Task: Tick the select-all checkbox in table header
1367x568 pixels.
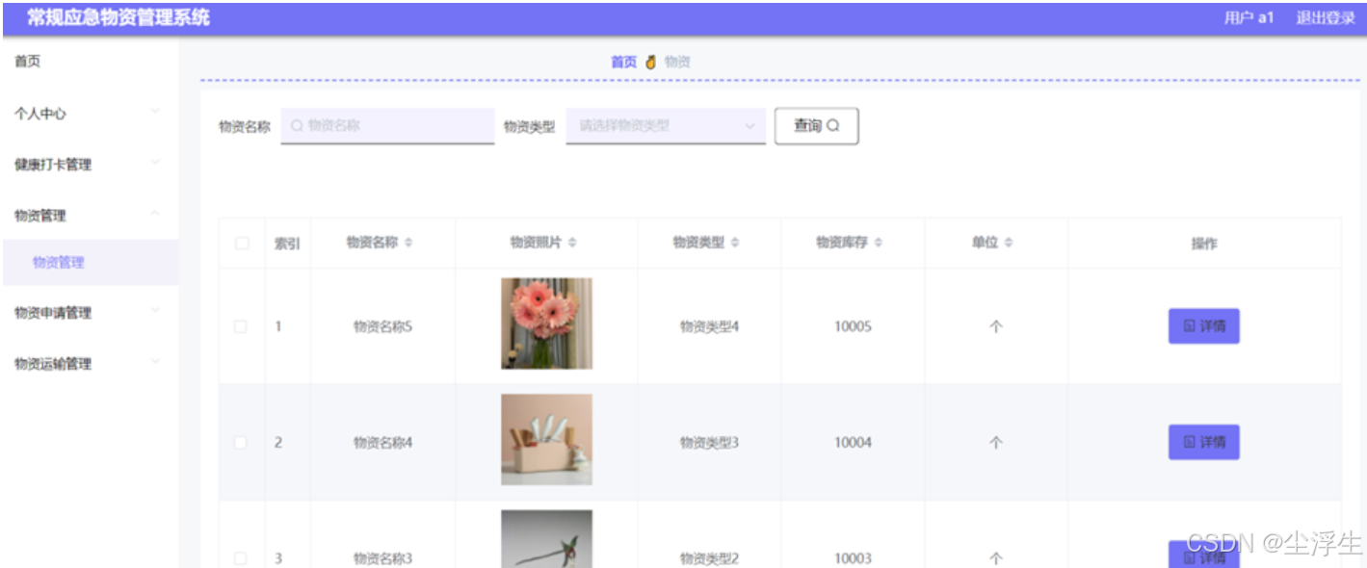Action: pyautogui.click(x=242, y=244)
